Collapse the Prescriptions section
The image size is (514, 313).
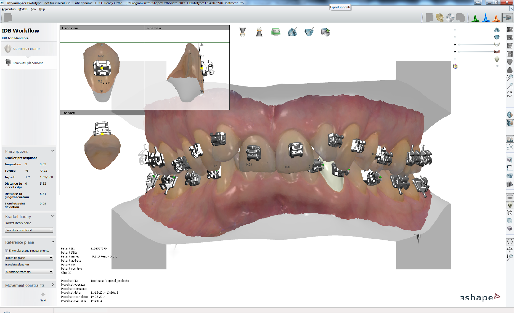53,151
